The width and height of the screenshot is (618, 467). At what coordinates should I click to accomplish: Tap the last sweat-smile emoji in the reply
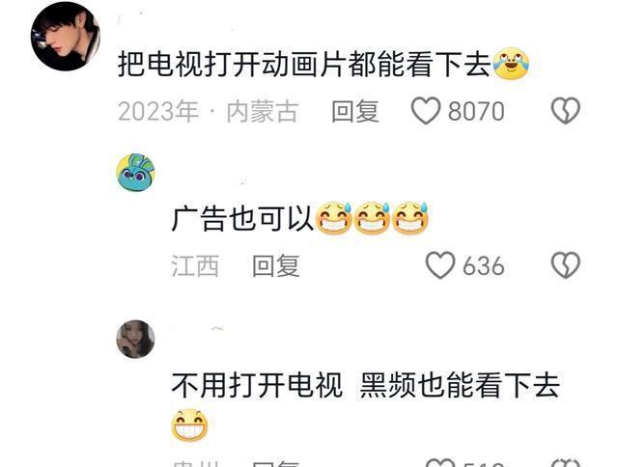click(x=409, y=218)
